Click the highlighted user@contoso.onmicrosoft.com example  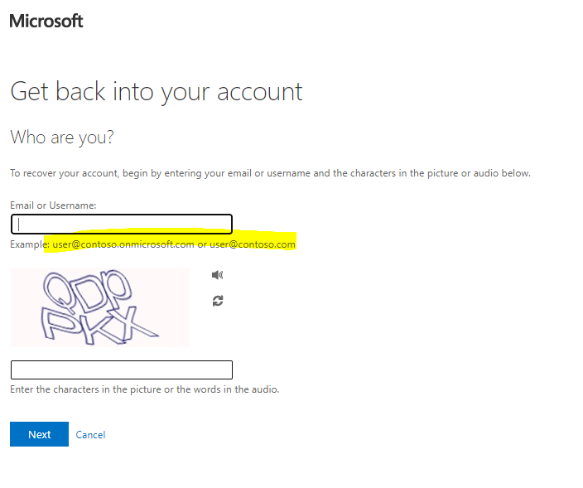click(x=123, y=244)
